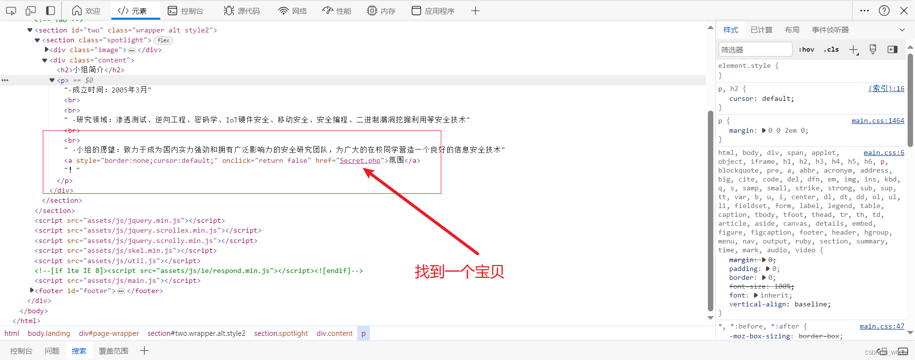This screenshot has height=360, width=915.
Task: Switch to 已计算 computed pane
Action: pyautogui.click(x=762, y=30)
